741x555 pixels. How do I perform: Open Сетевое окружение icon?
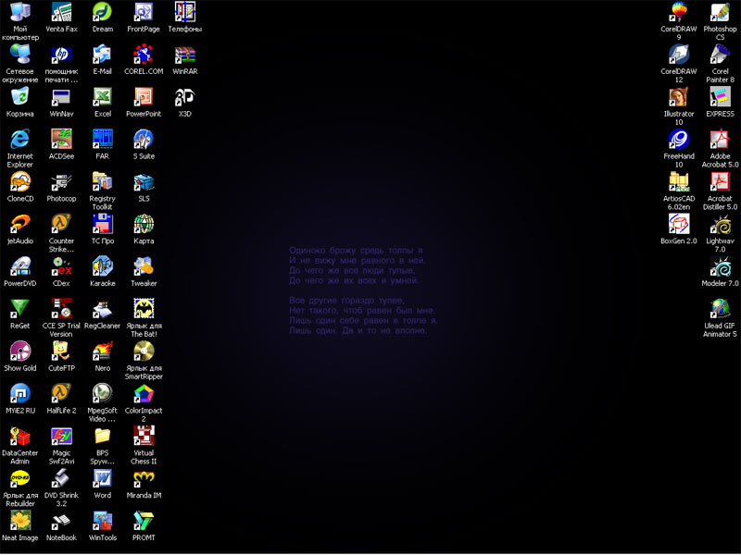(19, 55)
